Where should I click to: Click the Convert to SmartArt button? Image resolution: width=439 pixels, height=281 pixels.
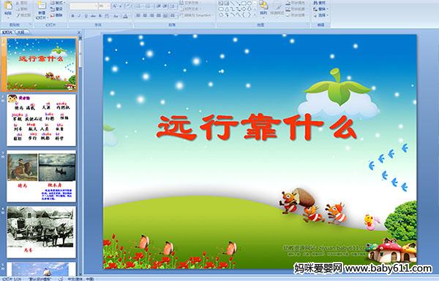tap(196, 15)
